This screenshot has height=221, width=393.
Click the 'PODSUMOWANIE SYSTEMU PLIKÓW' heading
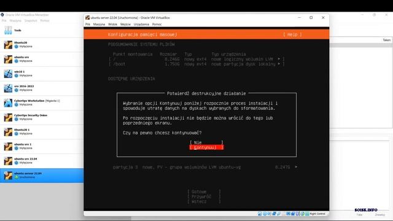pyautogui.click(x=141, y=44)
